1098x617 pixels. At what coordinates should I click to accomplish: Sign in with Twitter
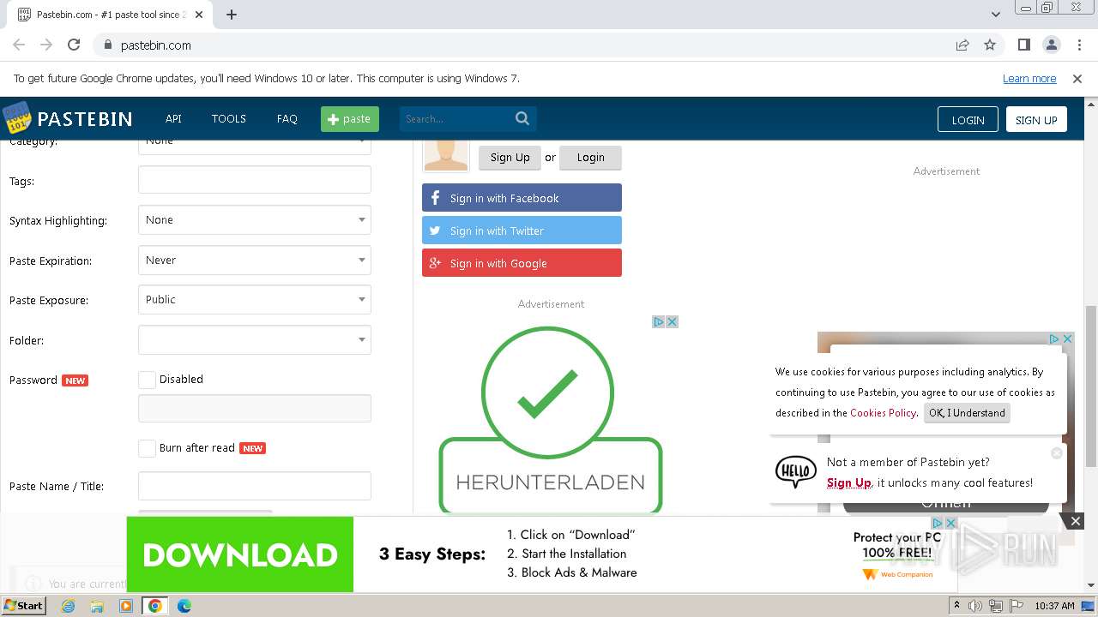(522, 231)
